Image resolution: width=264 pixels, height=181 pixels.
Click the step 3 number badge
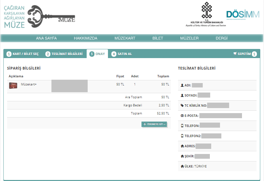coord(92,54)
